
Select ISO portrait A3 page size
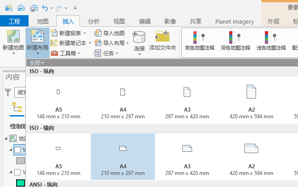[x=187, y=100]
